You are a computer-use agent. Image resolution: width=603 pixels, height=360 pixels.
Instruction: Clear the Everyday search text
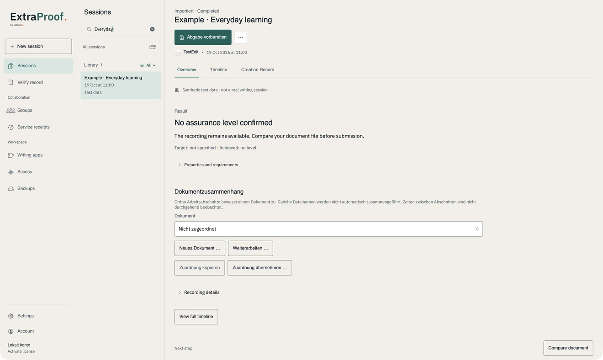coord(152,29)
